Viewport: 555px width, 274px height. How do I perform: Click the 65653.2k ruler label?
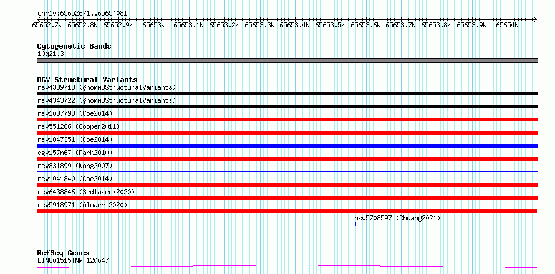224,25
